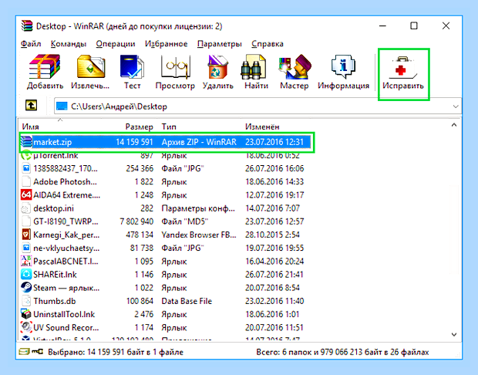The image size is (478, 375).
Task: Click the UV Sound Recorder icon
Action: pyautogui.click(x=26, y=327)
